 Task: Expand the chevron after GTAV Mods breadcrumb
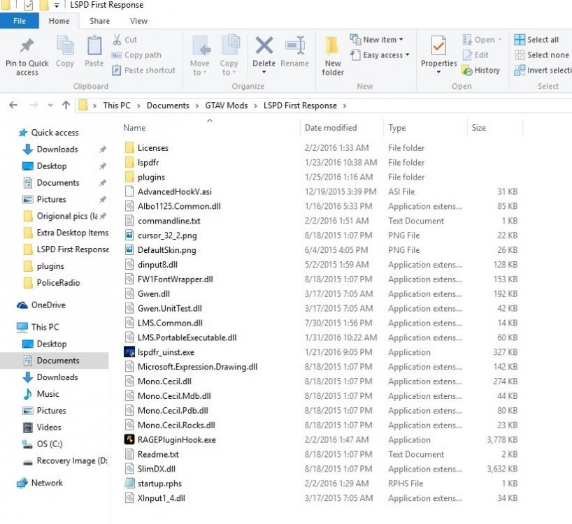click(256, 105)
